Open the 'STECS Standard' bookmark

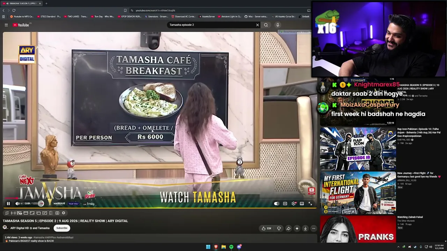click(49, 16)
